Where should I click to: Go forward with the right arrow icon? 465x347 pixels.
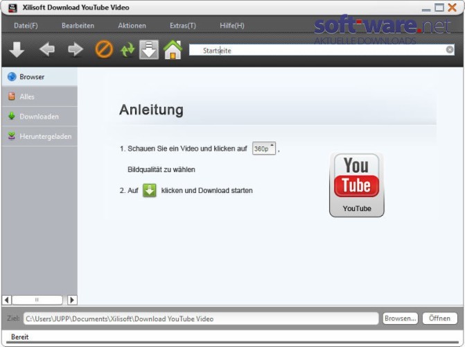click(x=76, y=49)
